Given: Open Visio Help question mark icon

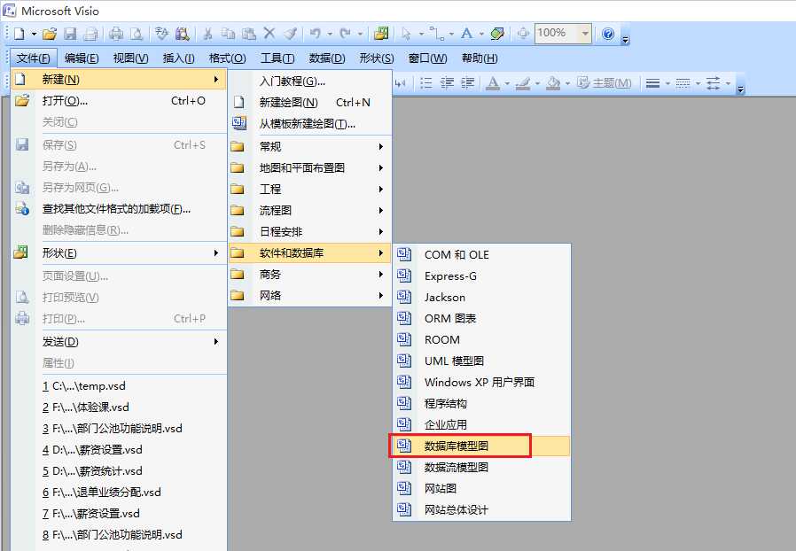Looking at the screenshot, I should point(608,34).
